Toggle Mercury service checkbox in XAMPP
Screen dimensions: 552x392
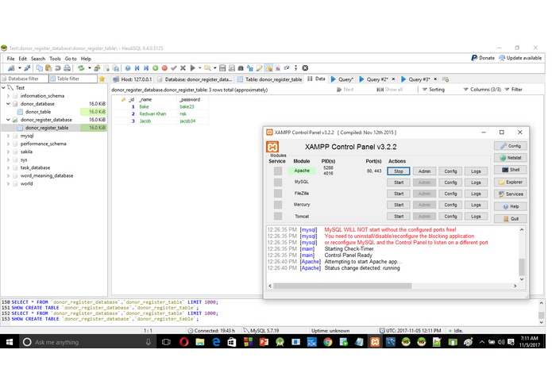[x=278, y=205]
